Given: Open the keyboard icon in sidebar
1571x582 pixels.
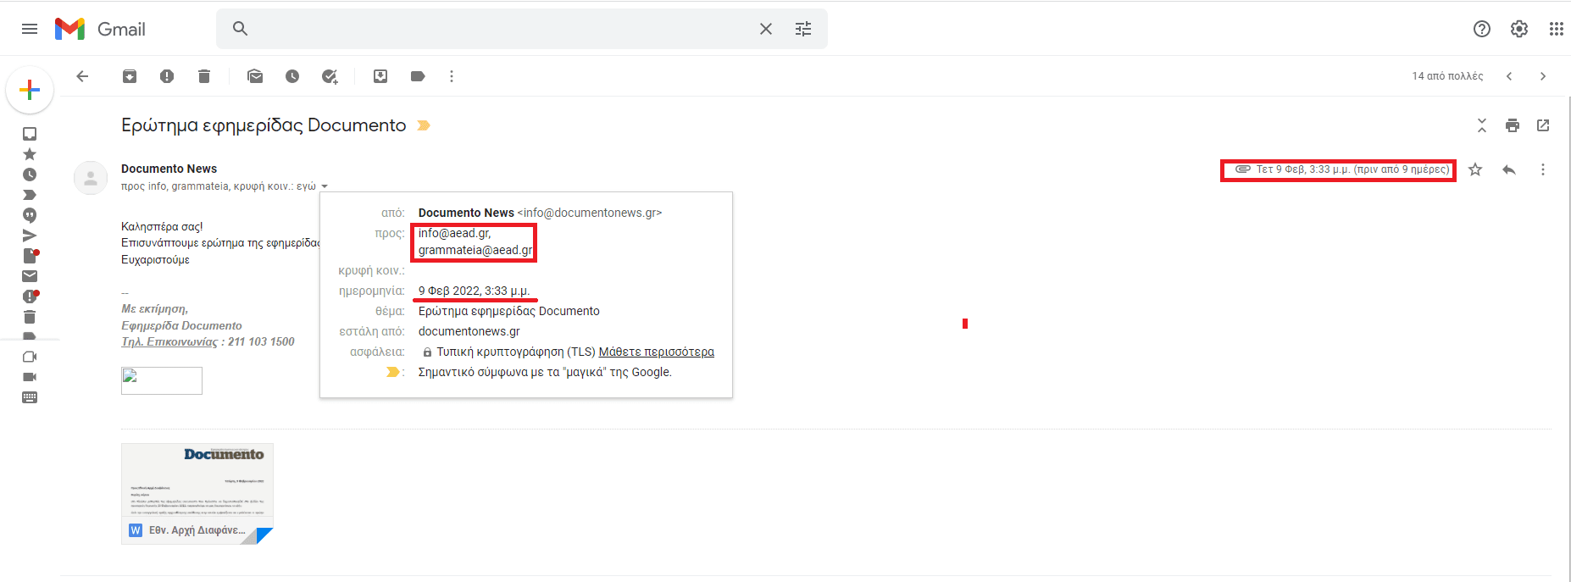Looking at the screenshot, I should (30, 397).
